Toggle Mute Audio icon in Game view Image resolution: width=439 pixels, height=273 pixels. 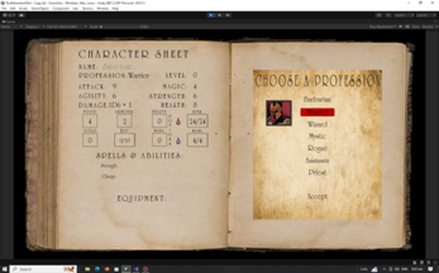(x=401, y=27)
